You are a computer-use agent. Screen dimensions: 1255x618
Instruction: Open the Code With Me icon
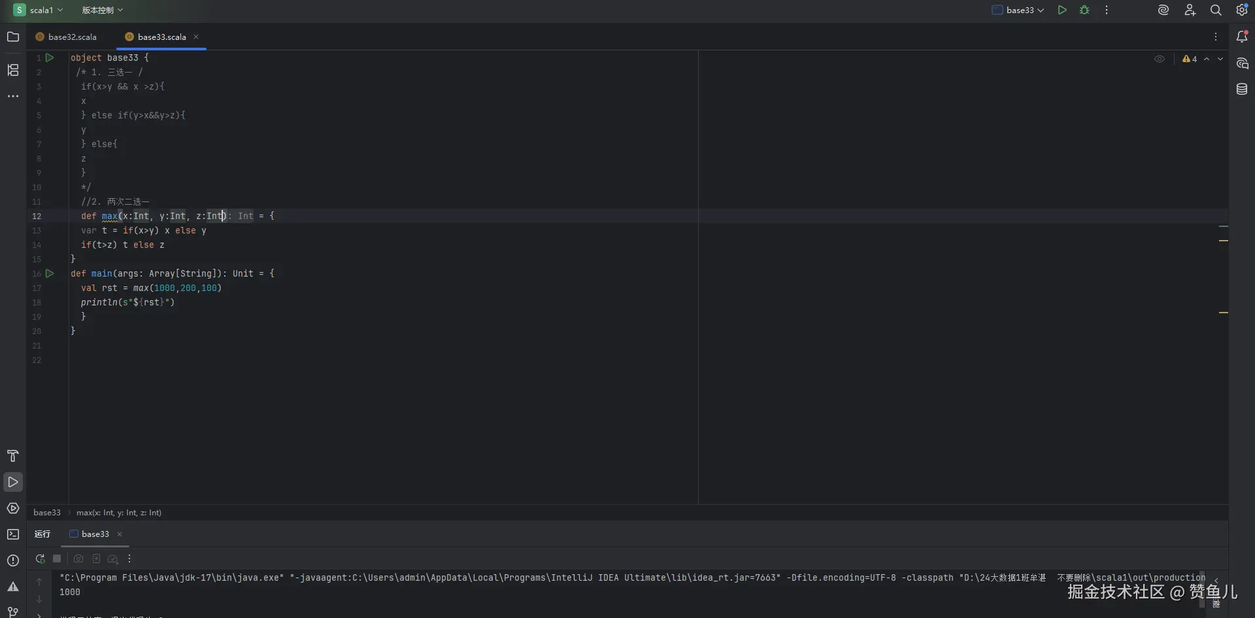[x=1190, y=10]
